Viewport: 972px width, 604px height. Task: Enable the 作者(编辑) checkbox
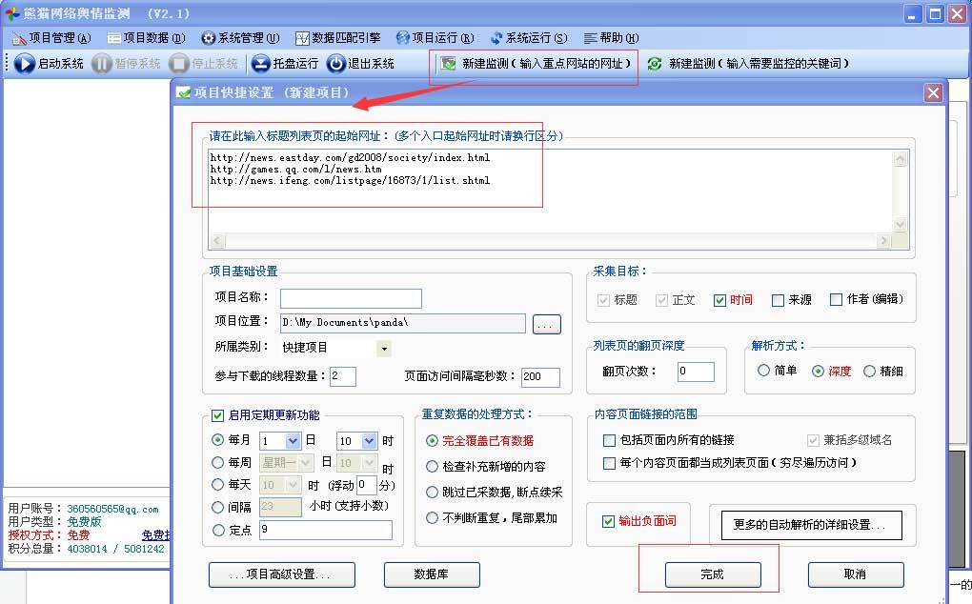(x=837, y=300)
